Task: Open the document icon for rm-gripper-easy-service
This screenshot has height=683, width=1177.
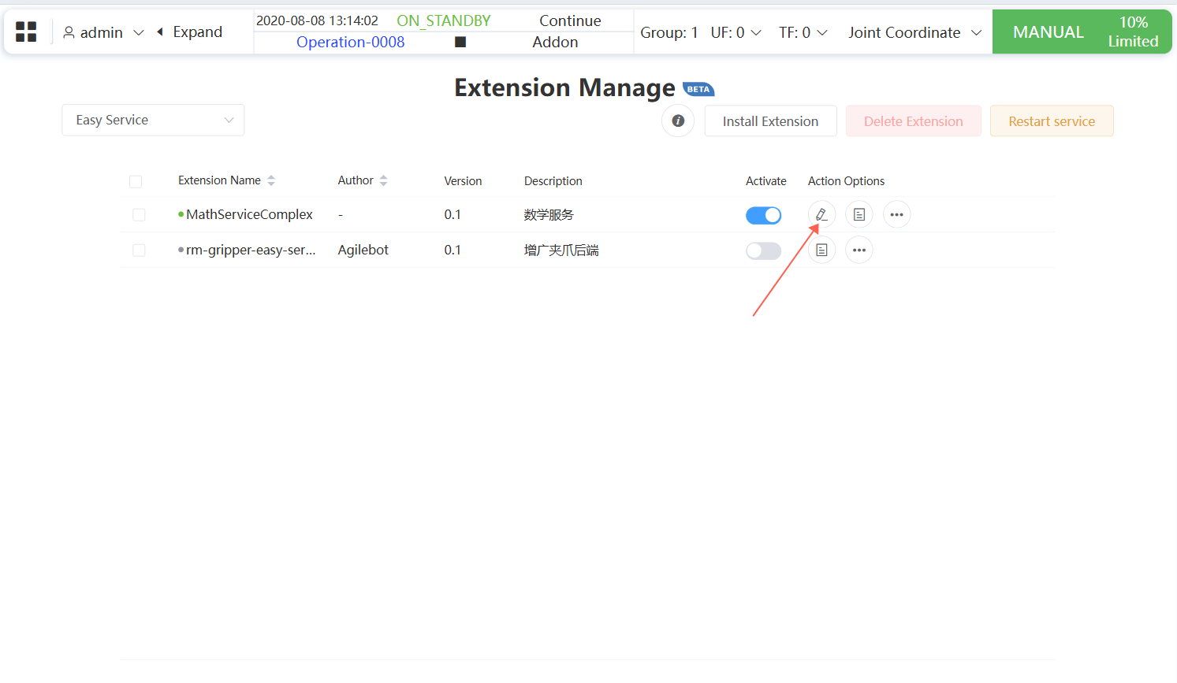Action: click(821, 251)
